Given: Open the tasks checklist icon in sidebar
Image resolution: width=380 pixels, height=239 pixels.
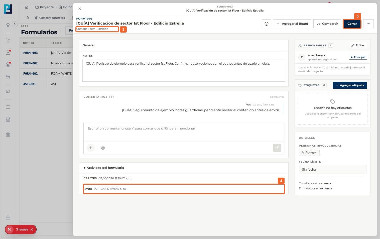Looking at the screenshot, I should tap(8, 53).
